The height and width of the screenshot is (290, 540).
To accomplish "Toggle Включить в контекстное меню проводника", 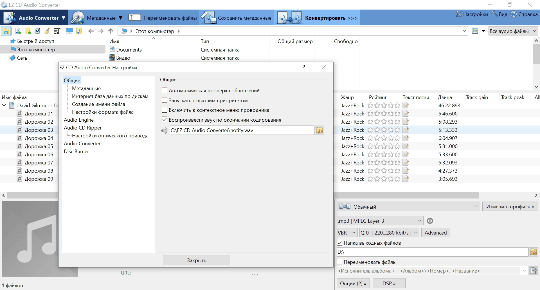I will point(165,110).
